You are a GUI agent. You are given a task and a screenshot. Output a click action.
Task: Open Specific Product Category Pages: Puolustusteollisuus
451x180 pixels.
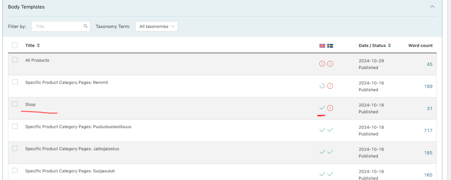click(x=78, y=126)
